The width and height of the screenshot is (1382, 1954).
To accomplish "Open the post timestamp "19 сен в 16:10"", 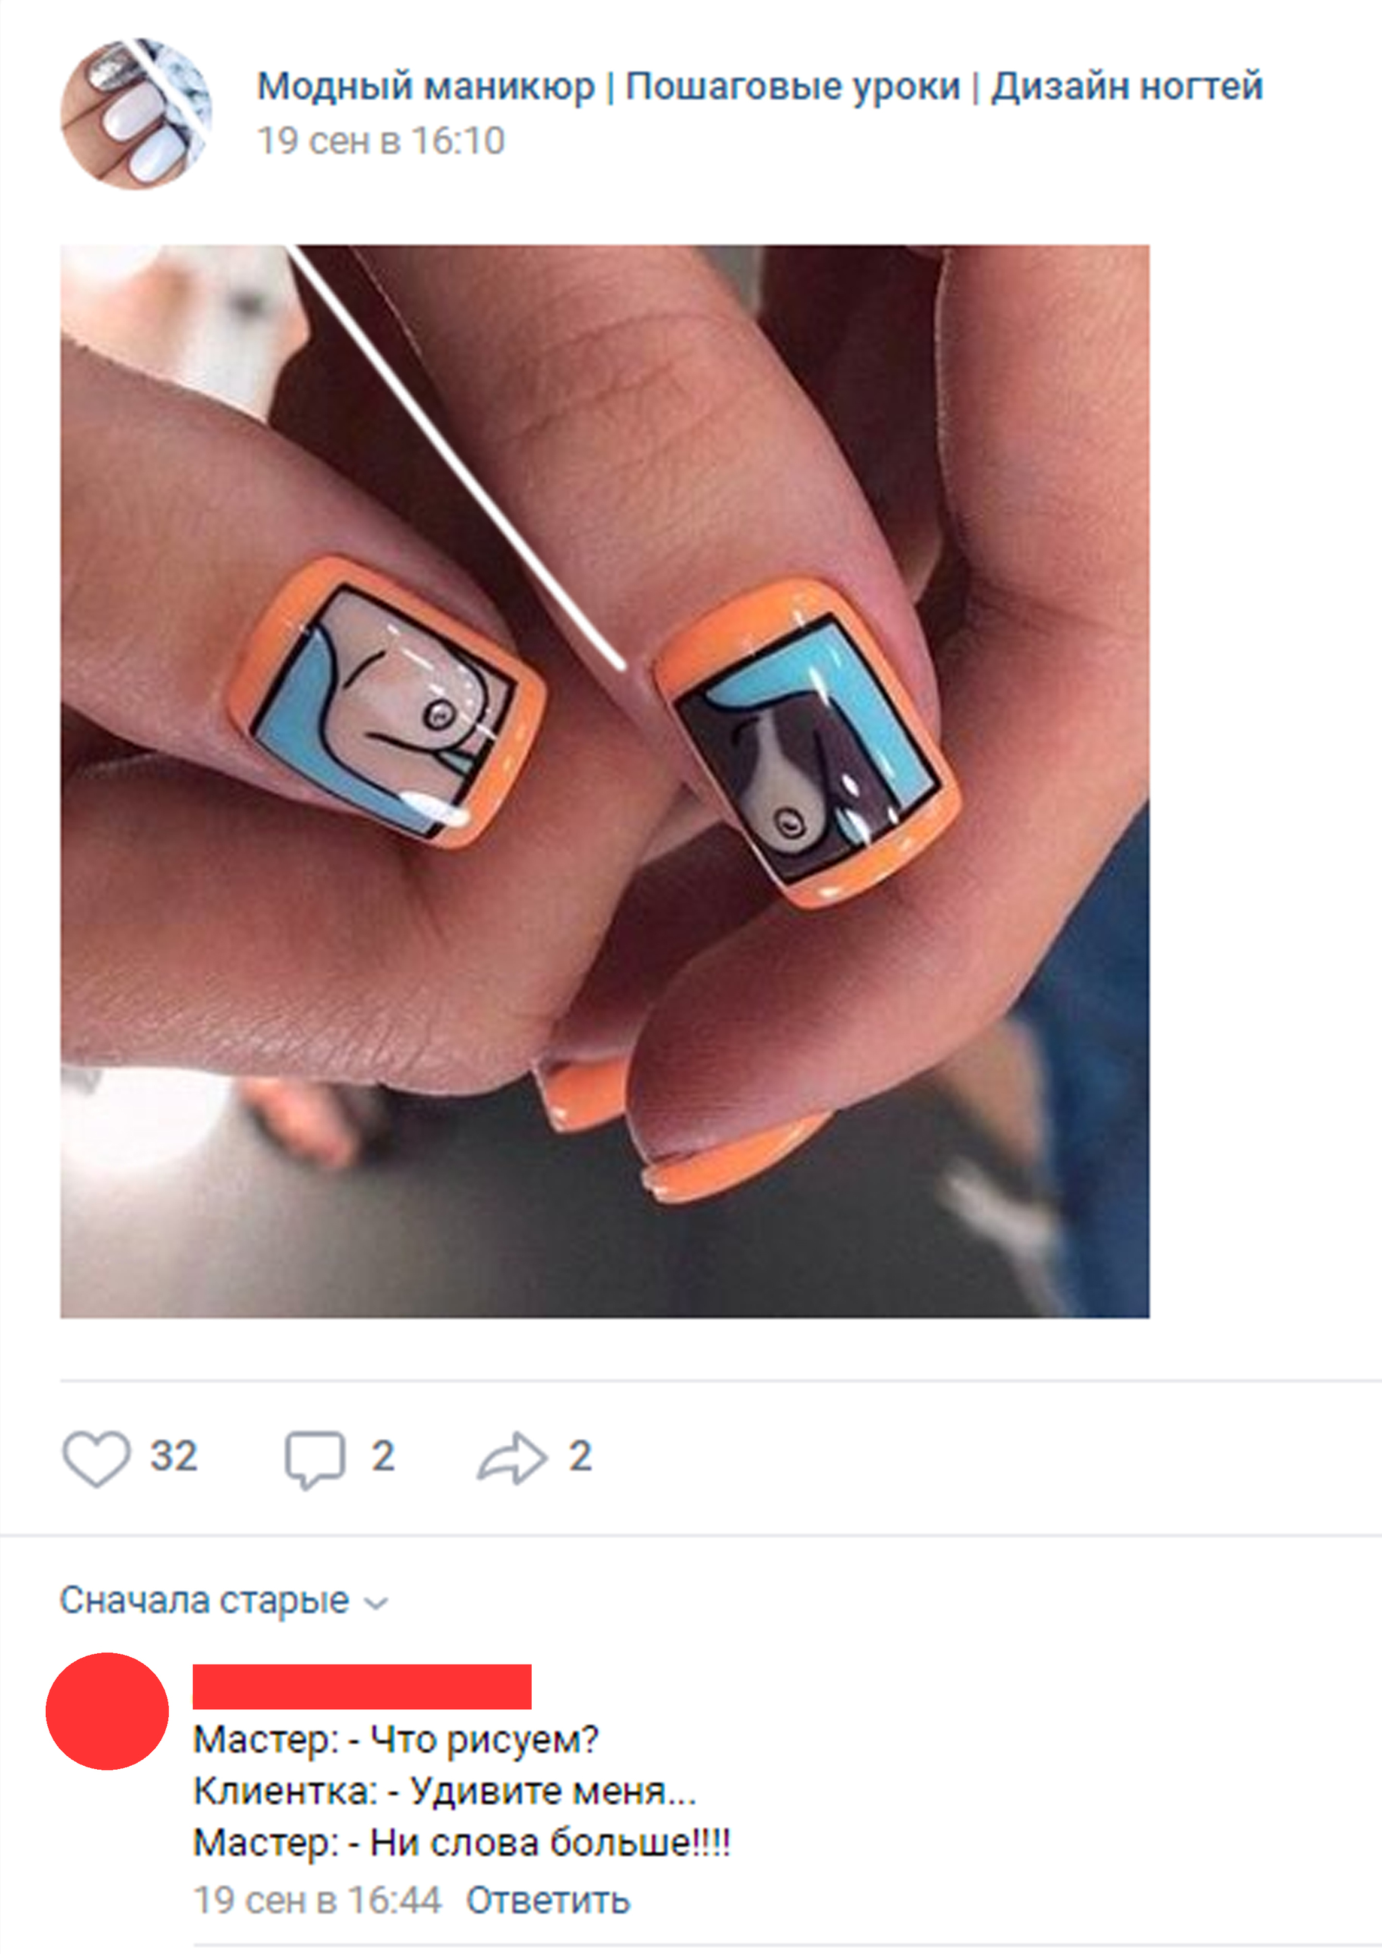I will [381, 141].
